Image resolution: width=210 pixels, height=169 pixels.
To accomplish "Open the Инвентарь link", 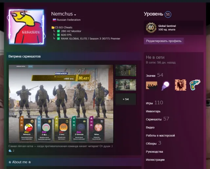I will tap(153, 111).
